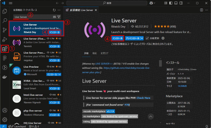The width and height of the screenshot is (211, 128).
Task: Click the Launchpad status bar item
Action: pyautogui.click(x=17, y=126)
